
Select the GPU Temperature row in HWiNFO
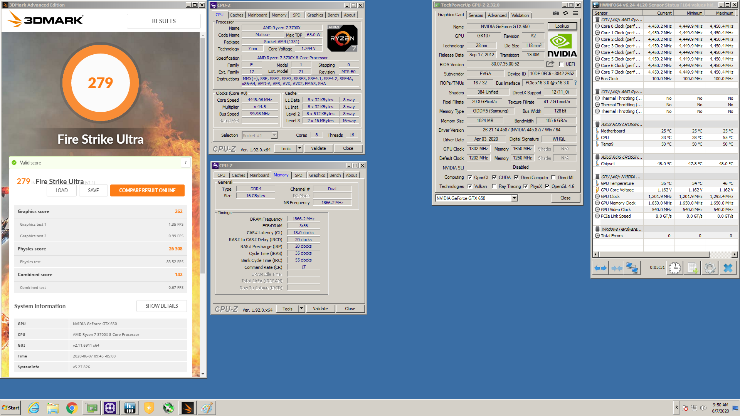tap(664, 183)
